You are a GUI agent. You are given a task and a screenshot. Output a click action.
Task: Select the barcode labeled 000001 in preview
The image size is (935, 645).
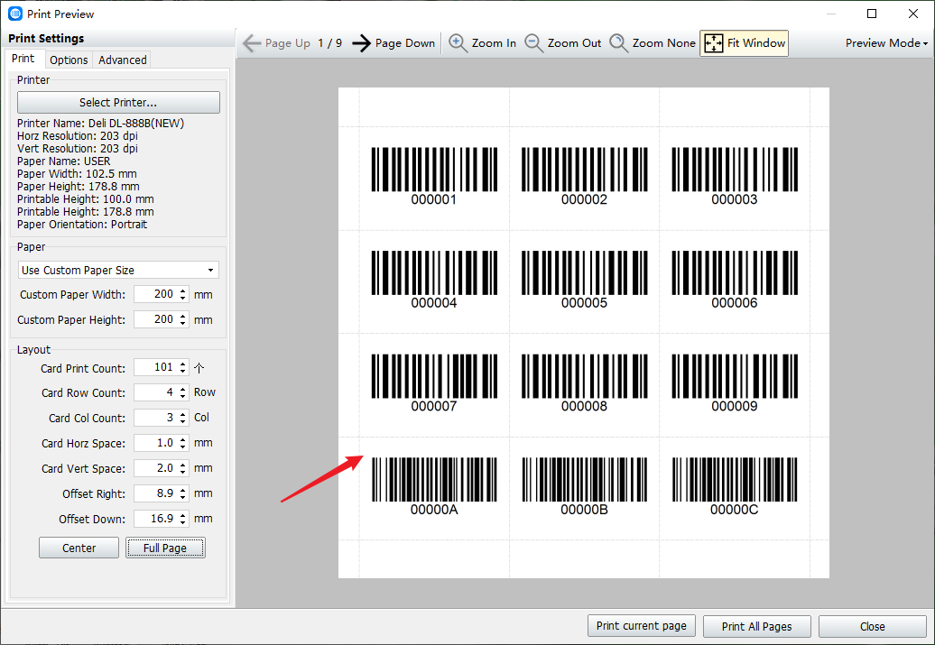(x=434, y=176)
